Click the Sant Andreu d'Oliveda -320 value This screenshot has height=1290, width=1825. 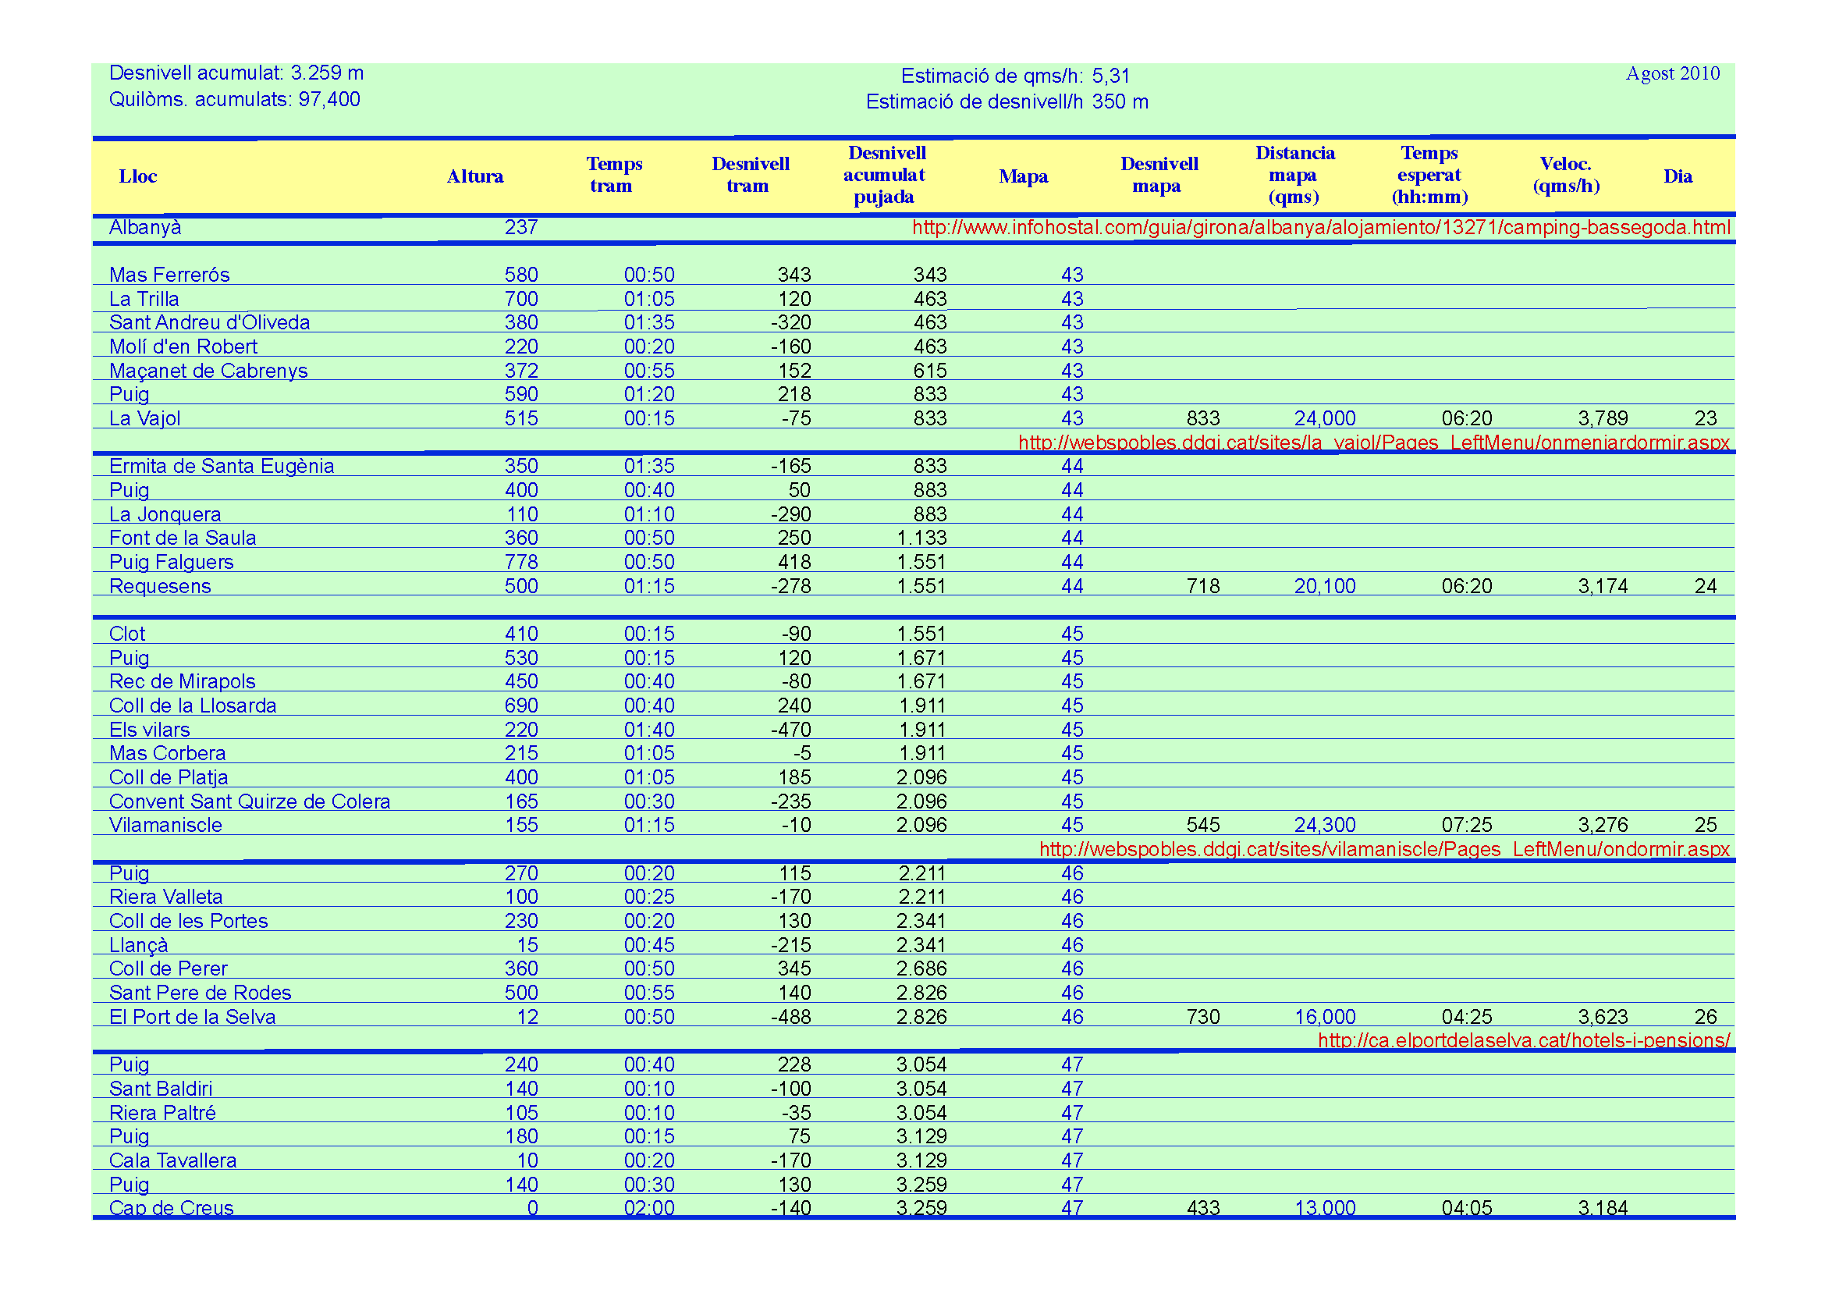pyautogui.click(x=791, y=323)
